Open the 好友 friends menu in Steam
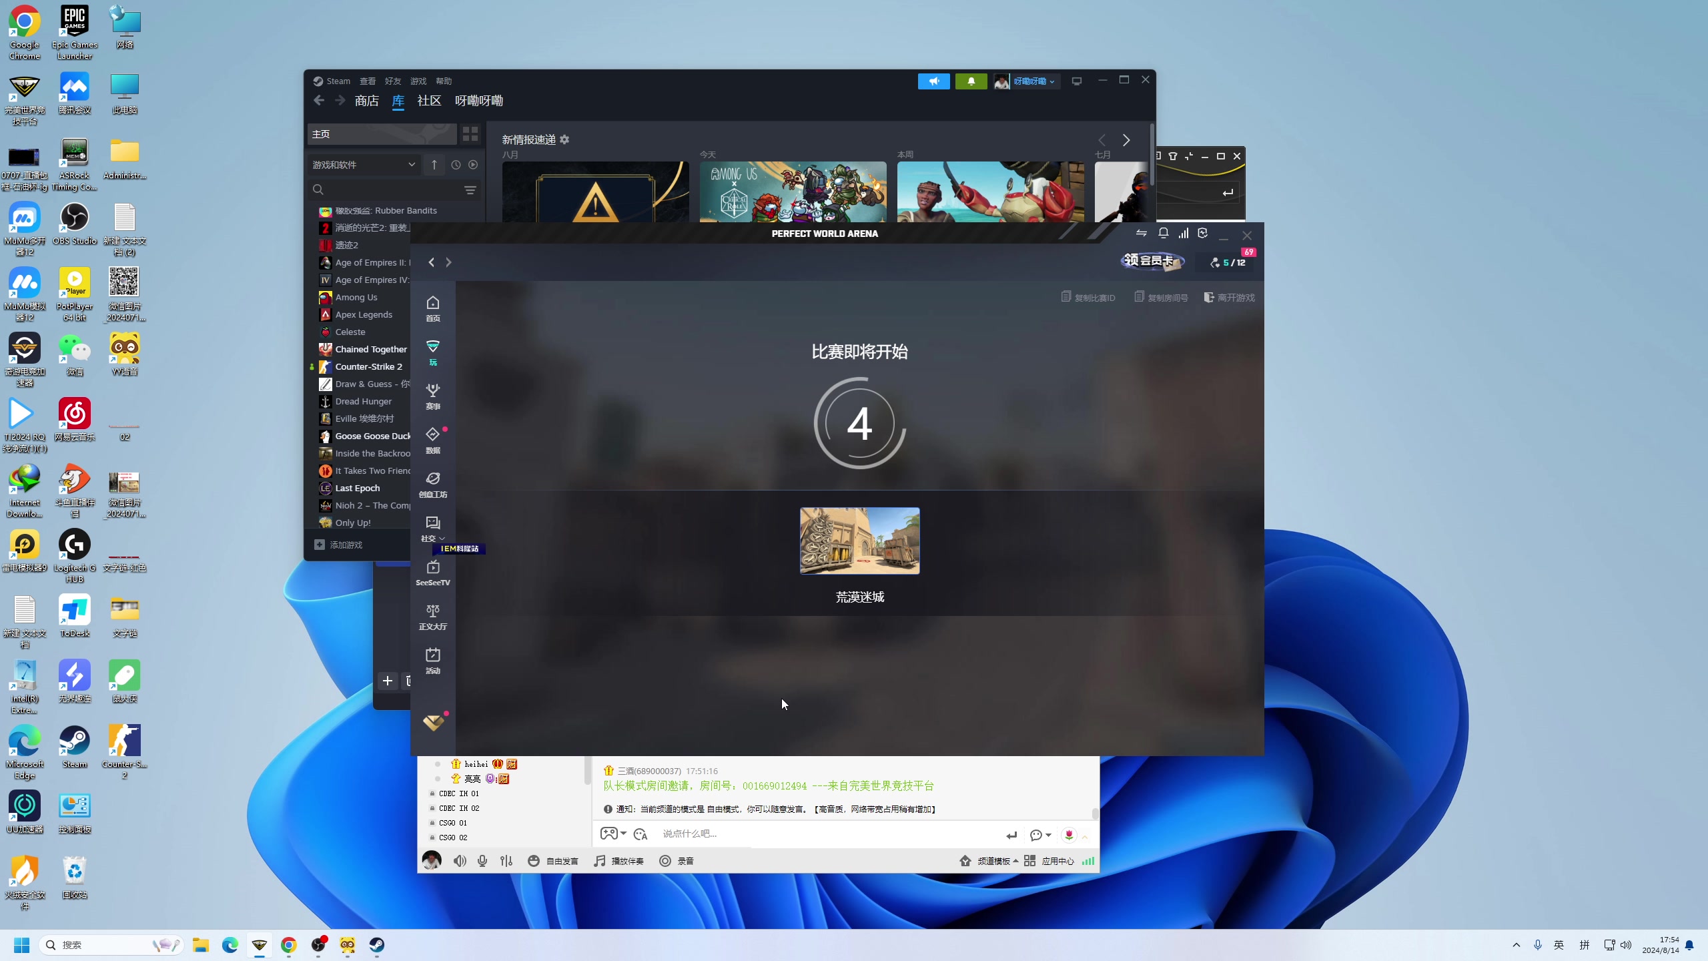The height and width of the screenshot is (961, 1708). coord(393,81)
